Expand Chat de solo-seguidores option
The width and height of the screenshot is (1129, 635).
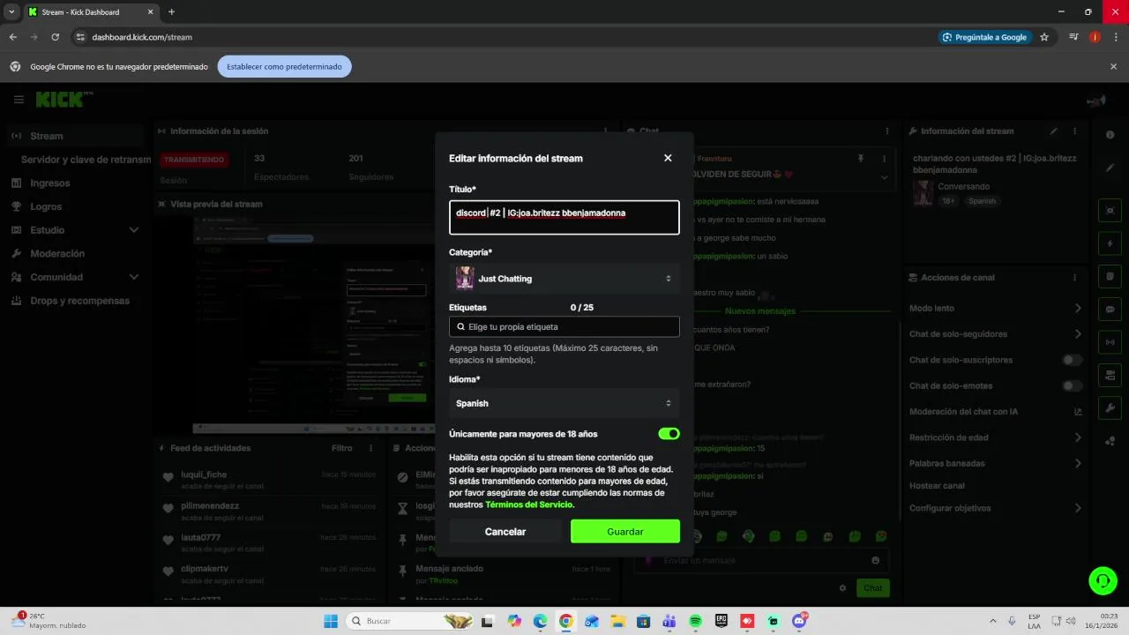click(996, 334)
